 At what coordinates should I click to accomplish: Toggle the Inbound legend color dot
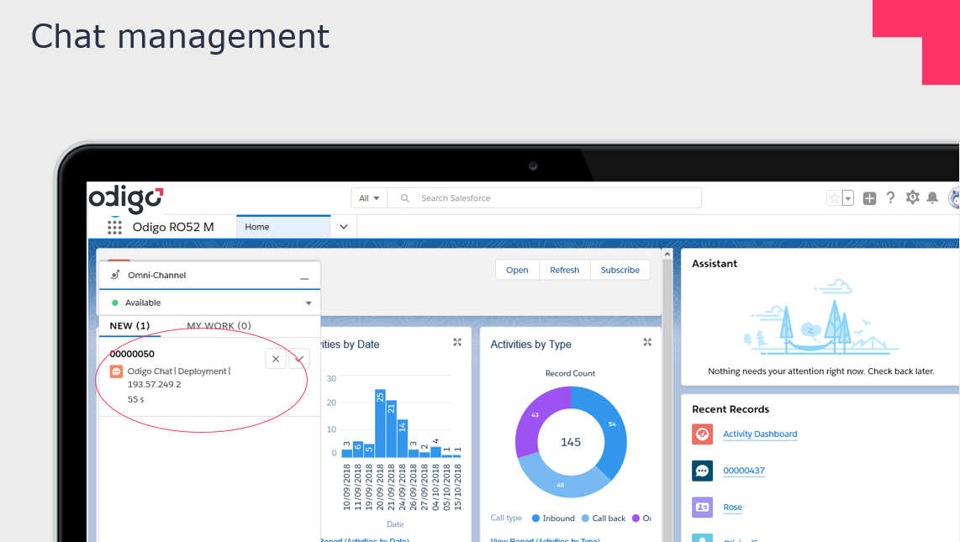(535, 518)
